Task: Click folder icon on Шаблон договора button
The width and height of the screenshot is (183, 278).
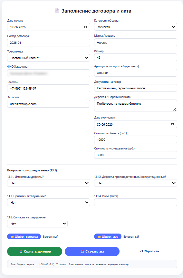Action: [12, 237]
